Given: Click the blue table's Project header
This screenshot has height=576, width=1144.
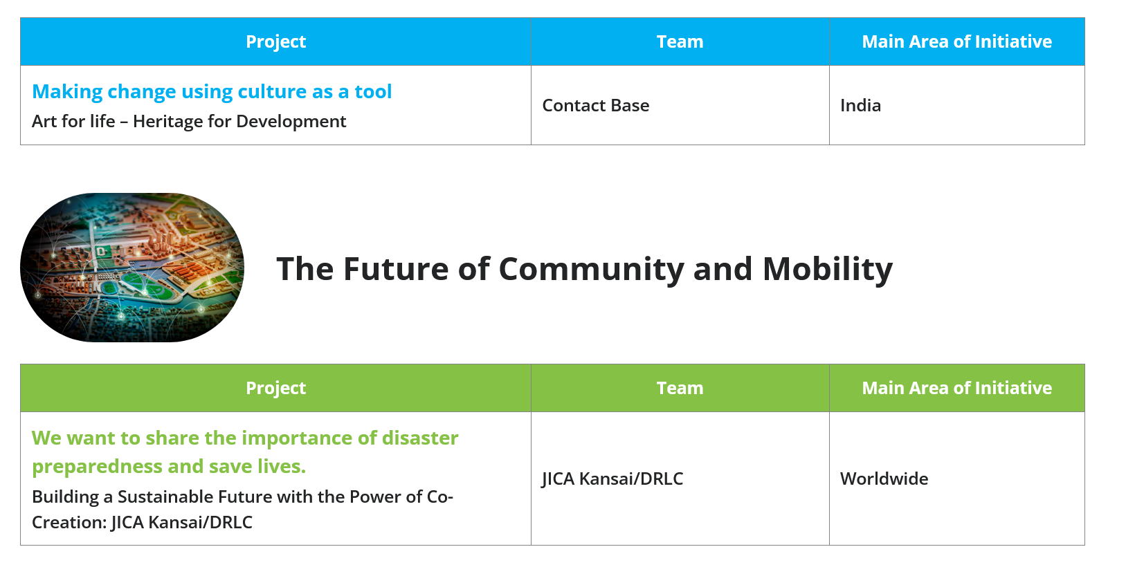Looking at the screenshot, I should 275,42.
